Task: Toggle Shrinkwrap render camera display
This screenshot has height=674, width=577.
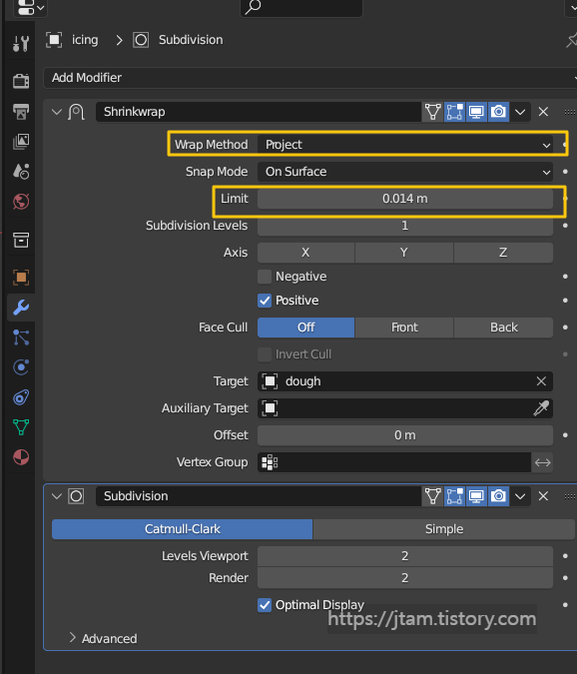Action: (x=498, y=112)
